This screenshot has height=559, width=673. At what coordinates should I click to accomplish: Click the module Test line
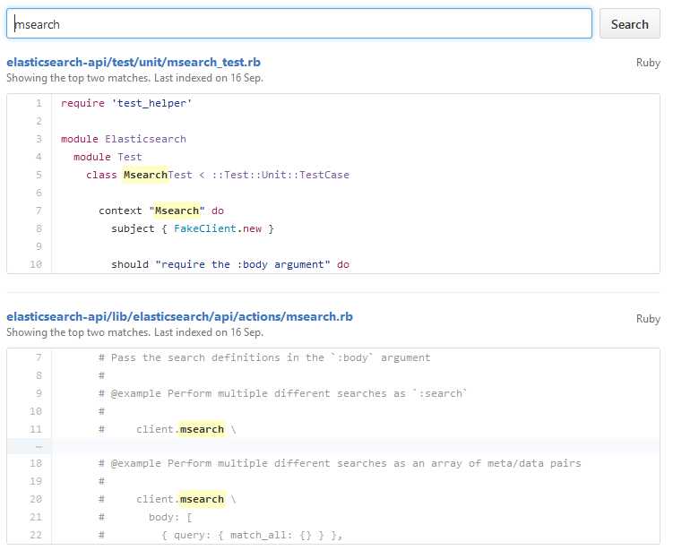pyautogui.click(x=108, y=157)
